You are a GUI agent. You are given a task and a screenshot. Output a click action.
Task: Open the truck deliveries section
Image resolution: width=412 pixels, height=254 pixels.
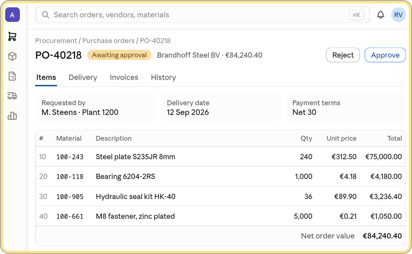[x=12, y=96]
